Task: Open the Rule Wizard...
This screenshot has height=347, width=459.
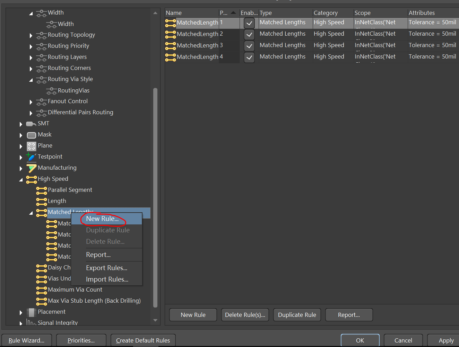Action: [x=27, y=340]
